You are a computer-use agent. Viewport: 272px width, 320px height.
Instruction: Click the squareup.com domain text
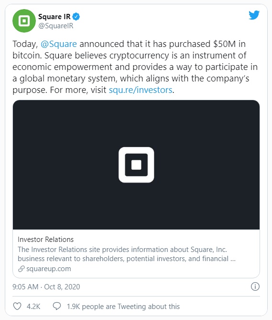pyautogui.click(x=49, y=269)
